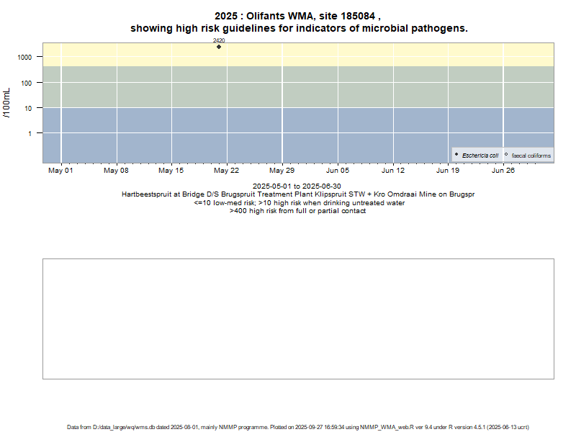The height and width of the screenshot is (432, 576).
Task: Click the Jun 05 x-axis label
Action: 338,171
